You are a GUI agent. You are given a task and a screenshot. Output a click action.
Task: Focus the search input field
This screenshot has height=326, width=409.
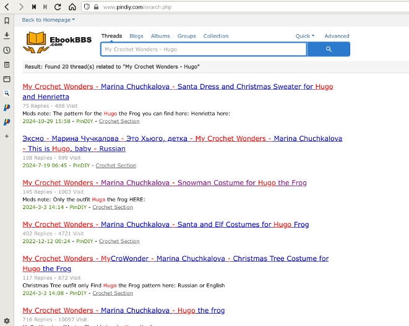[x=204, y=49]
